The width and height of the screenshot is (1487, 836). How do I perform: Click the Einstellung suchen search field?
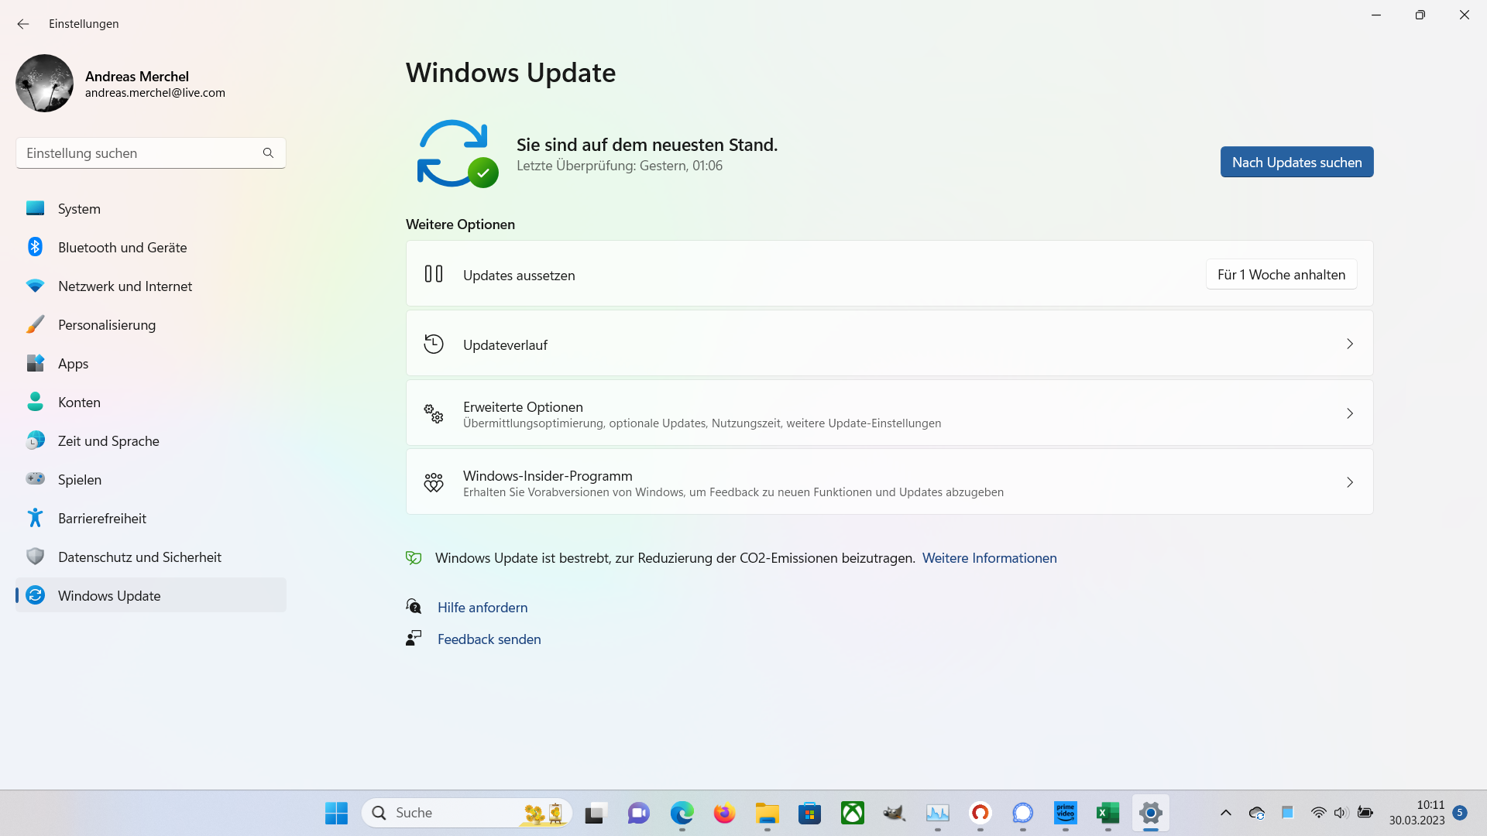click(139, 153)
